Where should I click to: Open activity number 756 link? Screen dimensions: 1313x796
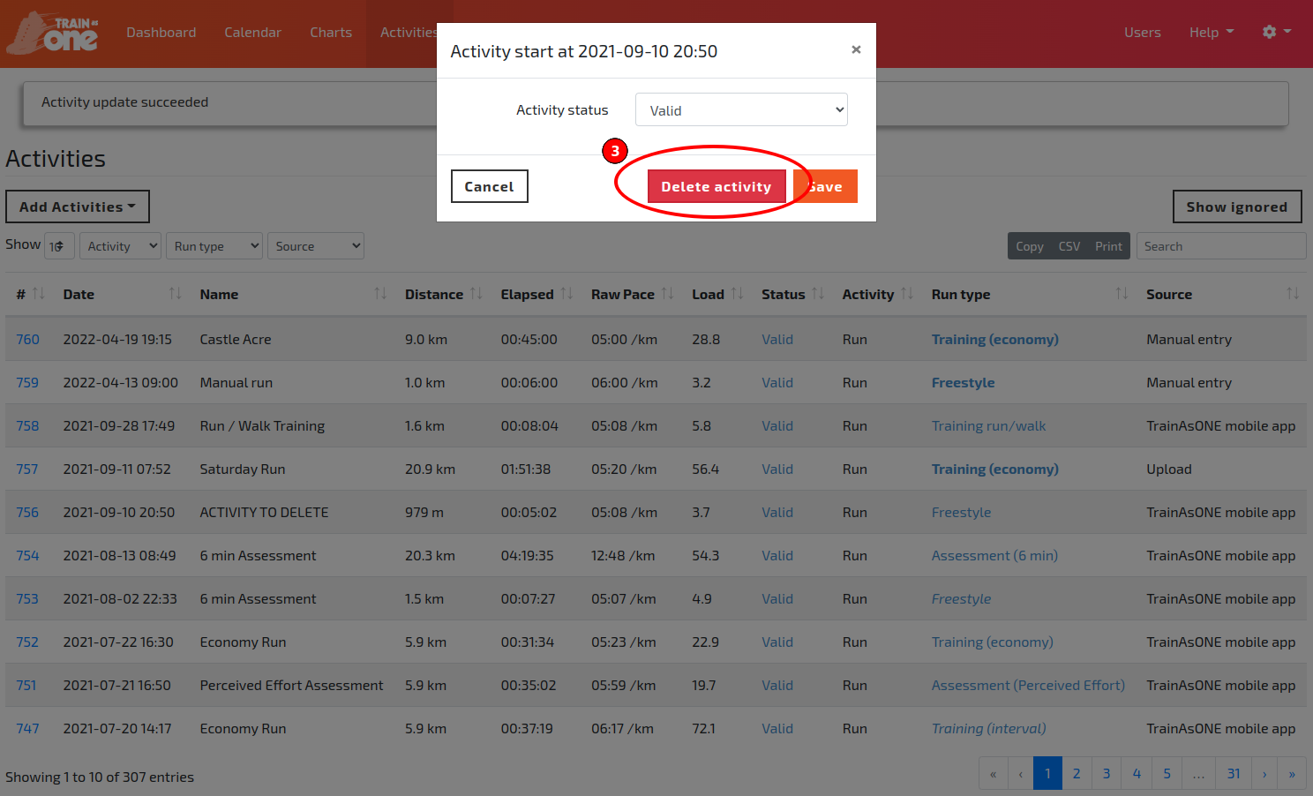pyautogui.click(x=27, y=512)
